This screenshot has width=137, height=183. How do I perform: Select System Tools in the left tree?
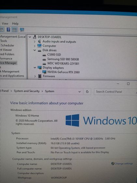coord(4,41)
